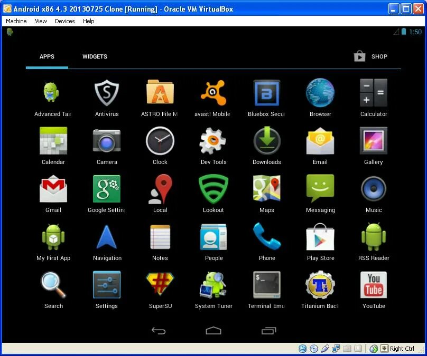
Task: Click the 1:50 clock in status bar
Action: (415, 32)
